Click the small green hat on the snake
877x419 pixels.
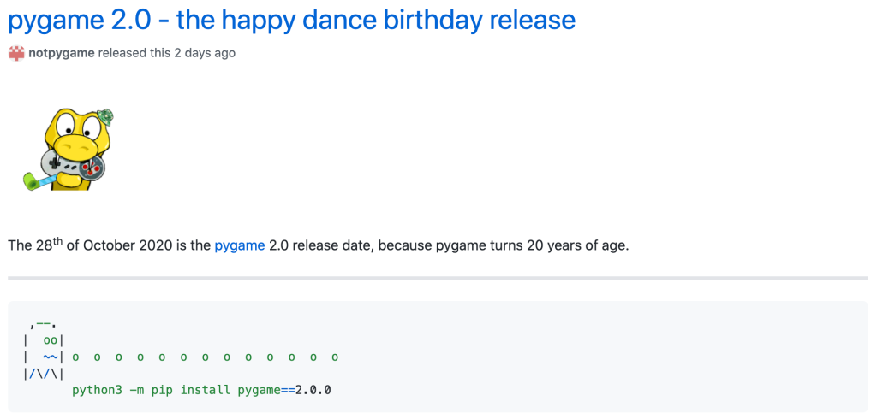(x=105, y=116)
